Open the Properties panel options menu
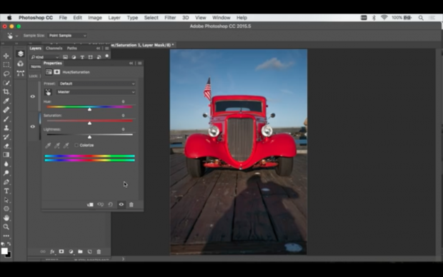 click(140, 64)
